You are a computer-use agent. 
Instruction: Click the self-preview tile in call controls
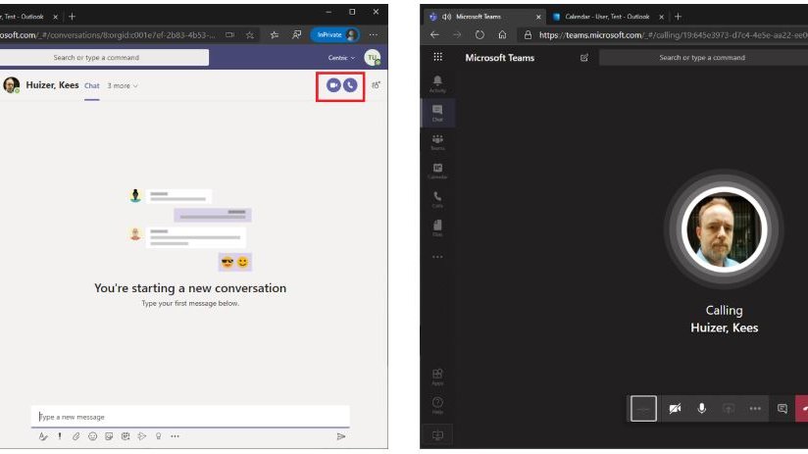click(643, 409)
